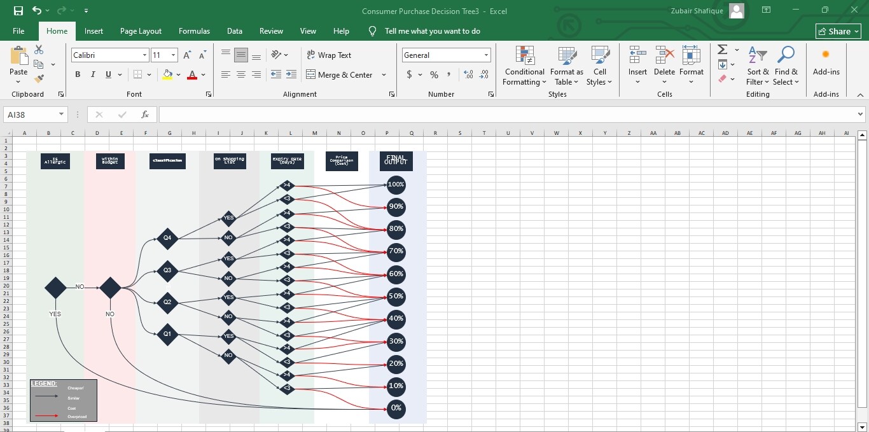This screenshot has width=869, height=432.
Task: Click the Share button
Action: pos(838,31)
